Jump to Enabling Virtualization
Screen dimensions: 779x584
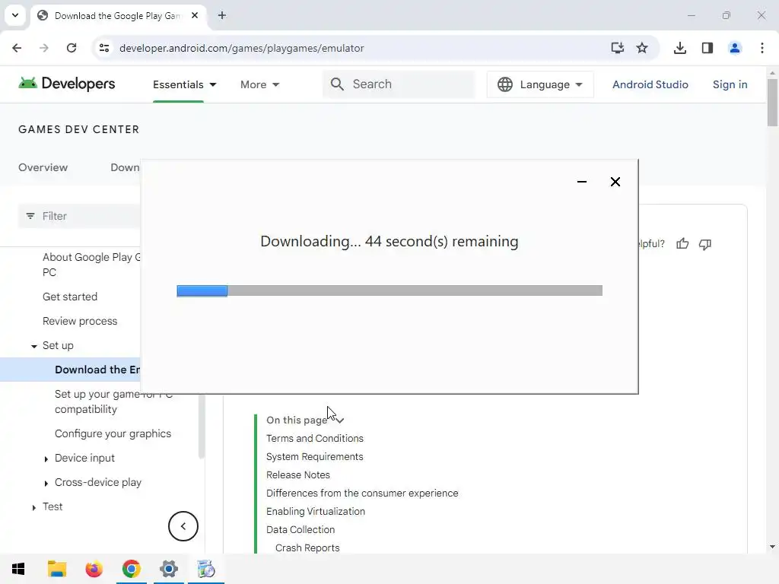click(316, 512)
